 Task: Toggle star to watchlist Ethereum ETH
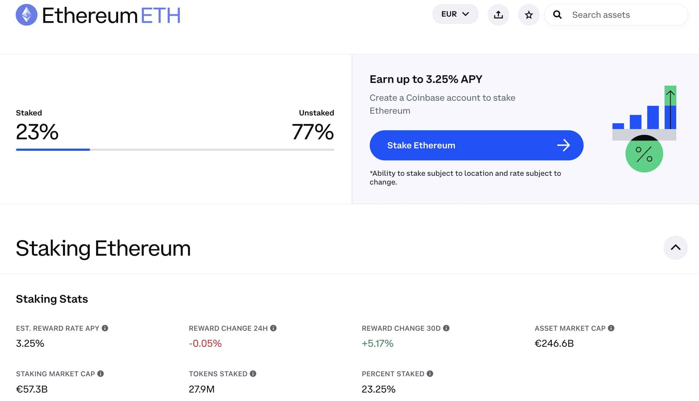pyautogui.click(x=528, y=14)
